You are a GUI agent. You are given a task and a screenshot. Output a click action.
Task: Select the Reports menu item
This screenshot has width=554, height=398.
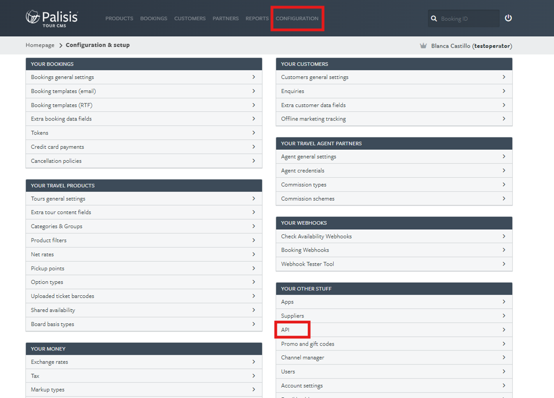257,18
